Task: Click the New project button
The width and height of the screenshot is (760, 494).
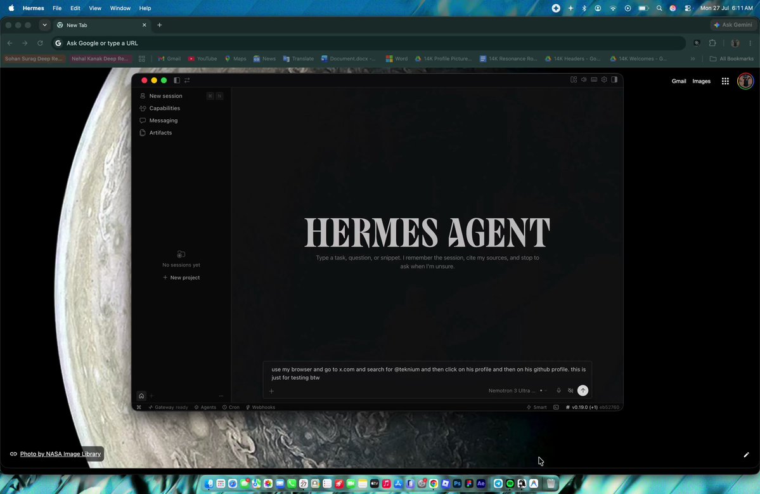Action: [x=181, y=278]
